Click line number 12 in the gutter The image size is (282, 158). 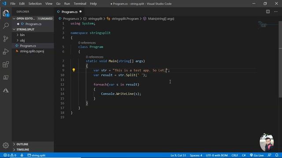coord(62,84)
